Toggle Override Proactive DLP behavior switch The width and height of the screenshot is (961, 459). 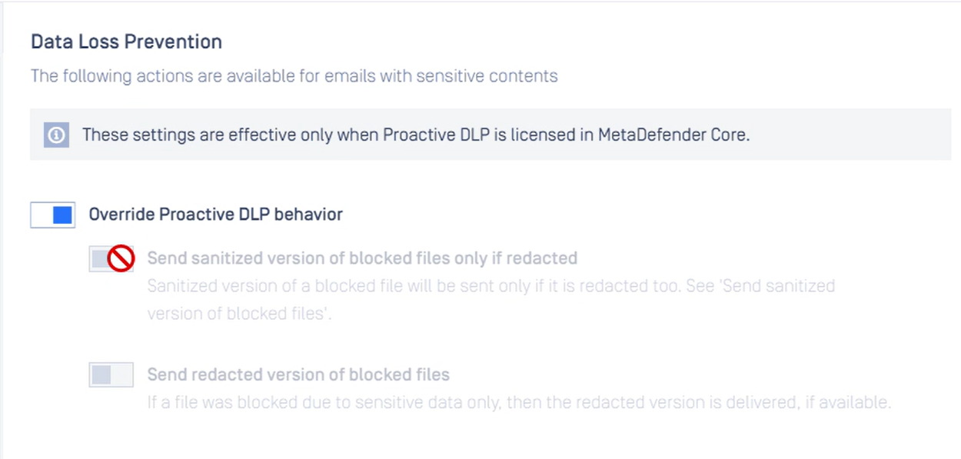(53, 215)
